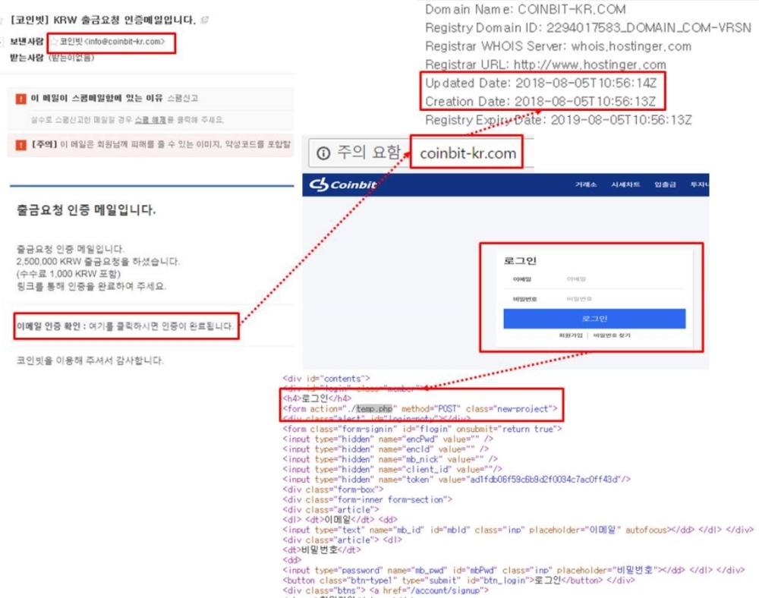
Task: Click the heading 출금요청 인증 메일입니다.
Action: (x=87, y=210)
